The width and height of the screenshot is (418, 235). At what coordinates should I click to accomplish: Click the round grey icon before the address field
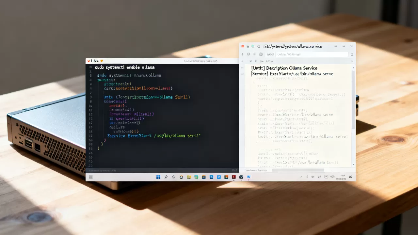click(261, 54)
